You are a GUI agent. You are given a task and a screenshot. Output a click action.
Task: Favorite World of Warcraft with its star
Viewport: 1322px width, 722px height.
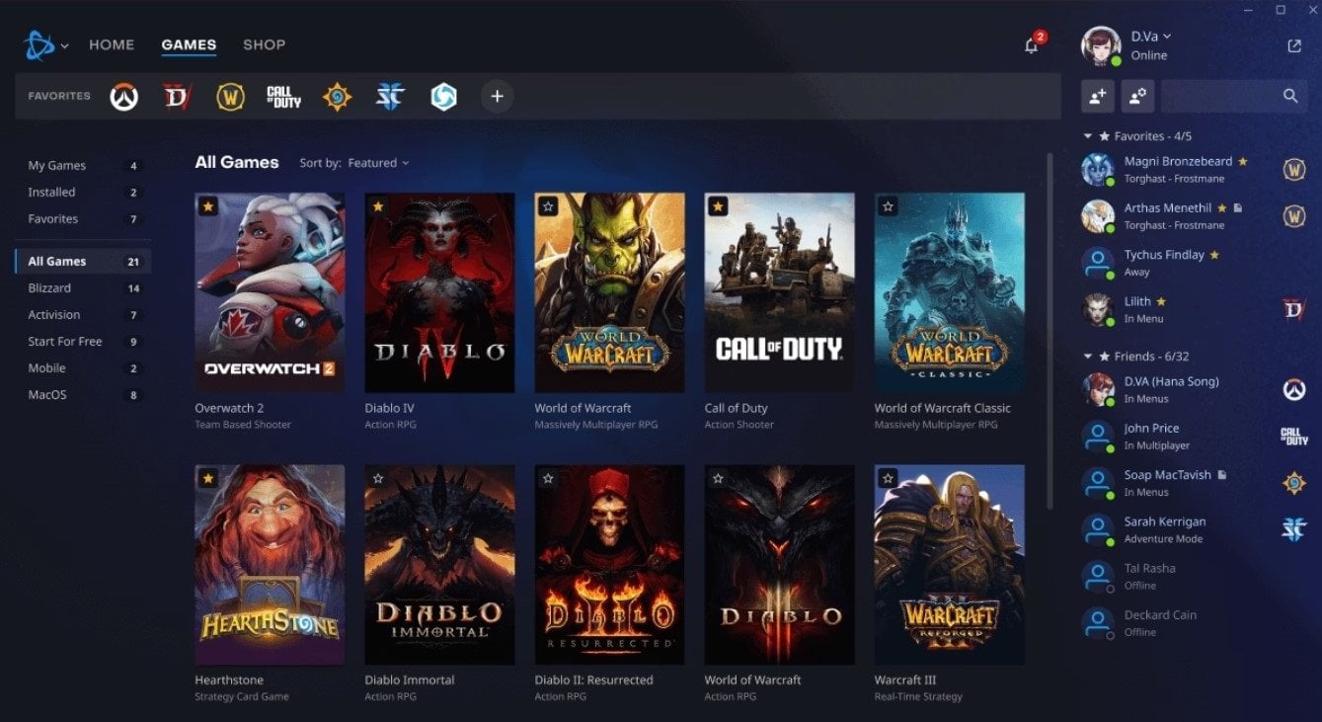[x=548, y=206]
